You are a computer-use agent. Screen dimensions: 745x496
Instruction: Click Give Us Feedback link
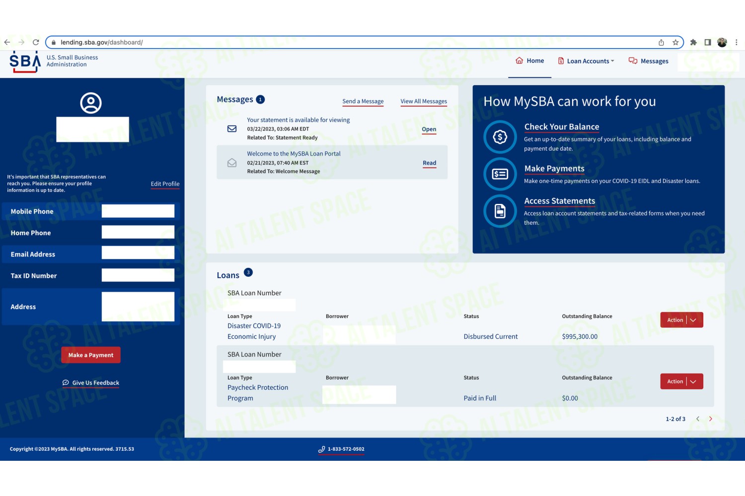point(91,383)
